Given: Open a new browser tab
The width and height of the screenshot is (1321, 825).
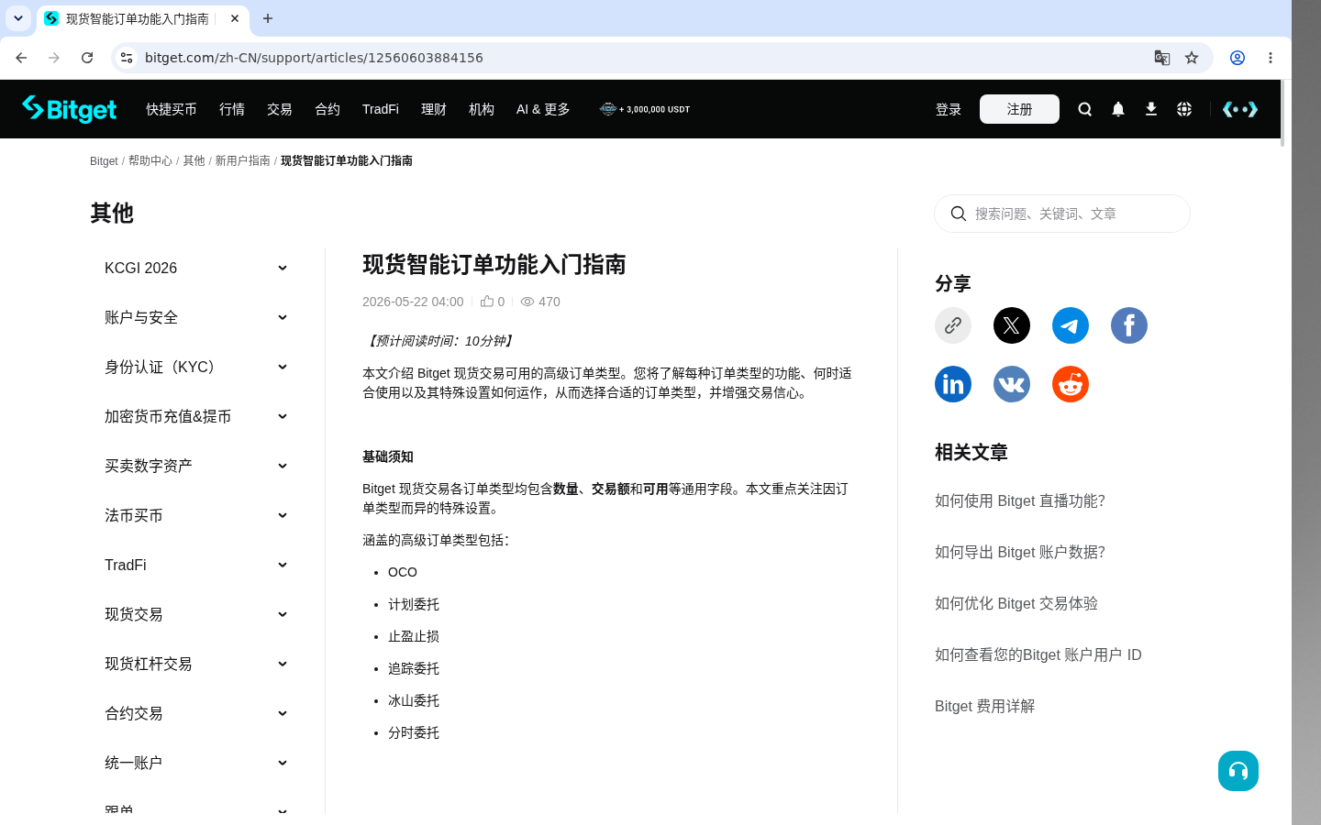Looking at the screenshot, I should 268,18.
